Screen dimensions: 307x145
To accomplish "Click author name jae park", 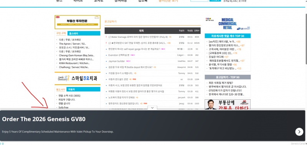I will [x=181, y=97].
